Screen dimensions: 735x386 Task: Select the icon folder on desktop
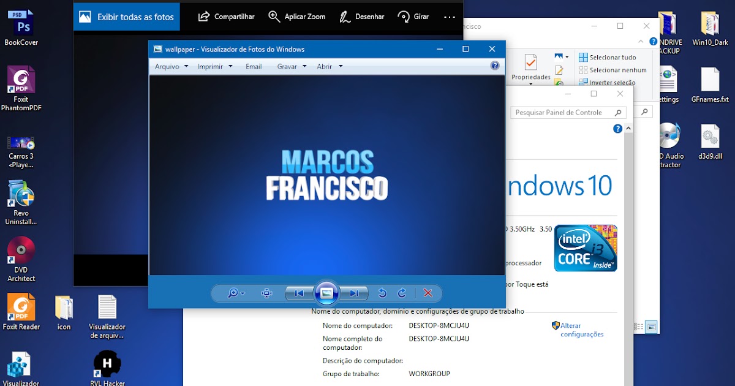(x=64, y=312)
